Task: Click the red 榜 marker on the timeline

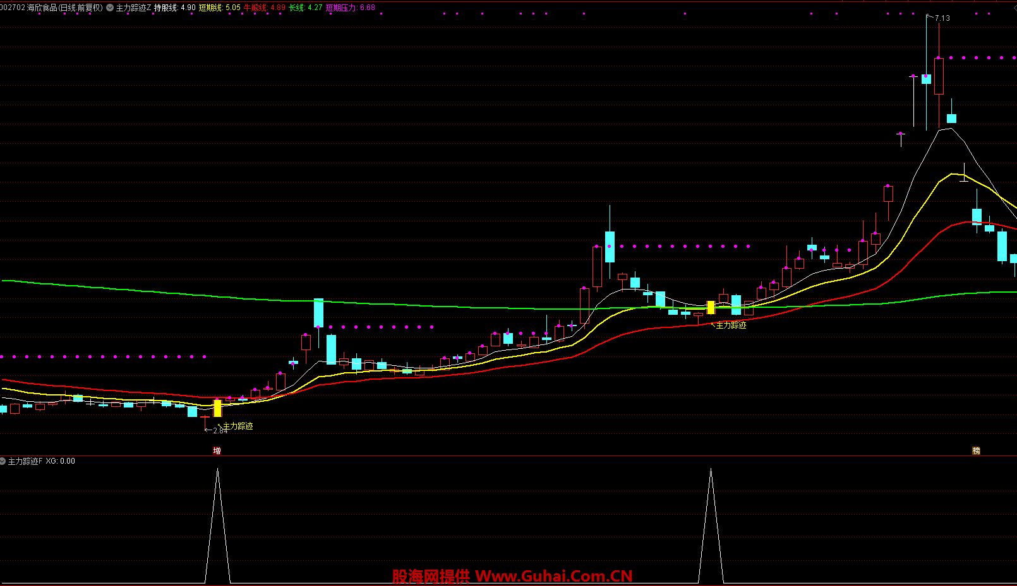Action: [976, 451]
